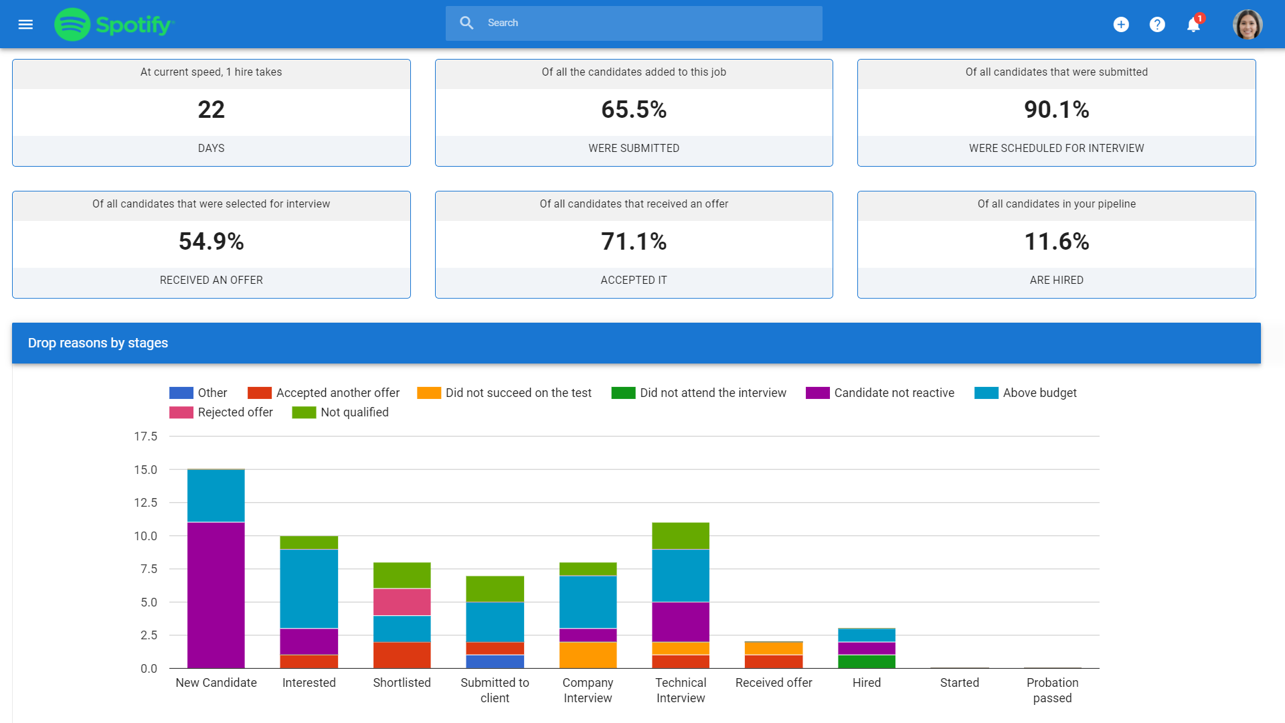The width and height of the screenshot is (1285, 723).
Task: Toggle Accepted another offer legend series
Action: pos(324,393)
